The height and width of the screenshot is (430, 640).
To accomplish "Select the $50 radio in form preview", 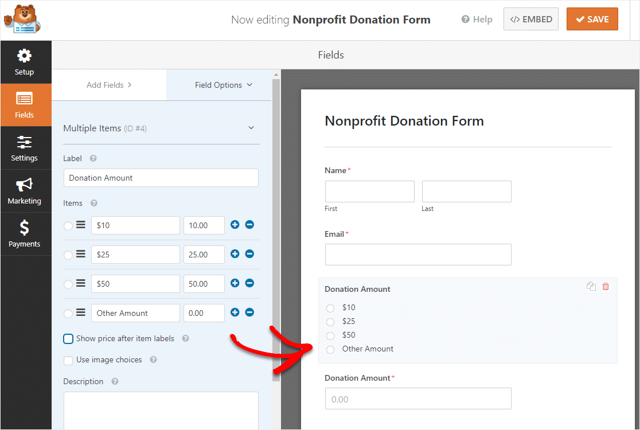I will (x=330, y=336).
